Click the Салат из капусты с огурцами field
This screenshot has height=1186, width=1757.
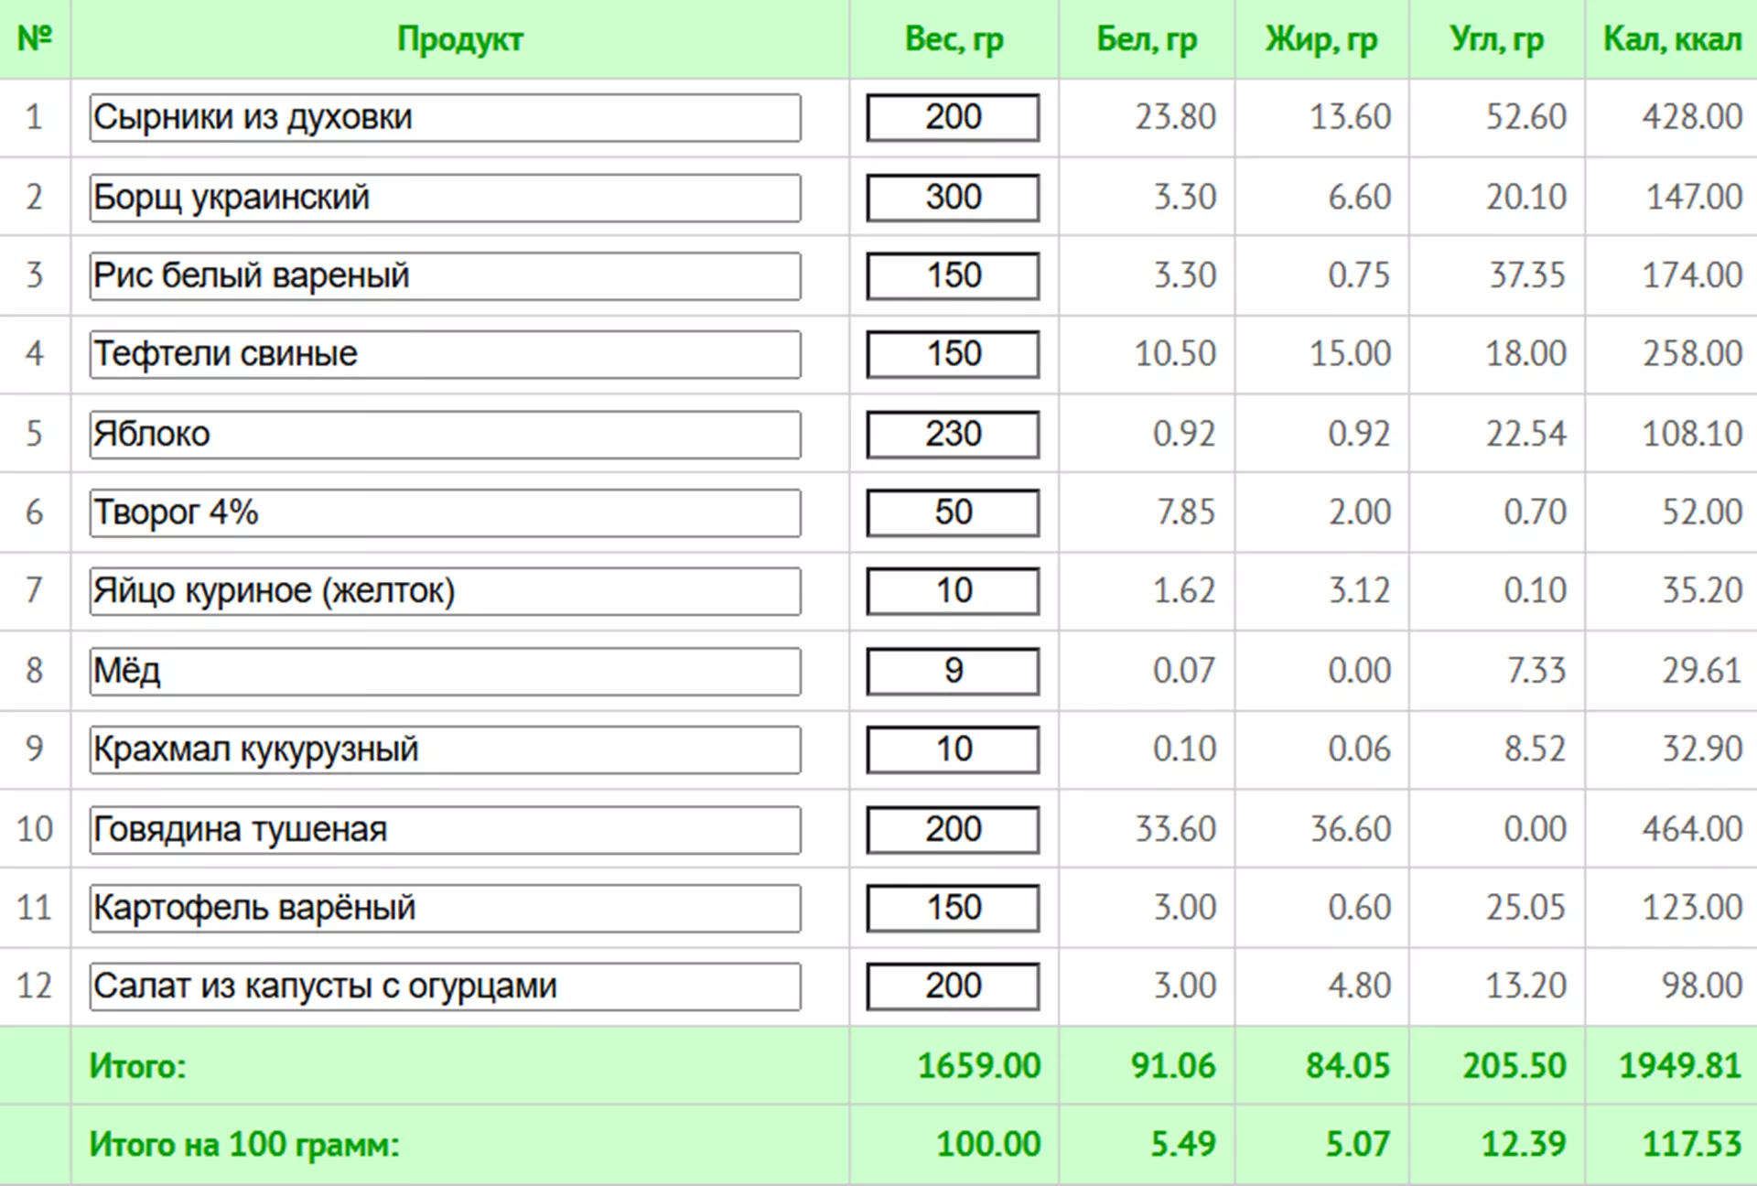(x=445, y=987)
